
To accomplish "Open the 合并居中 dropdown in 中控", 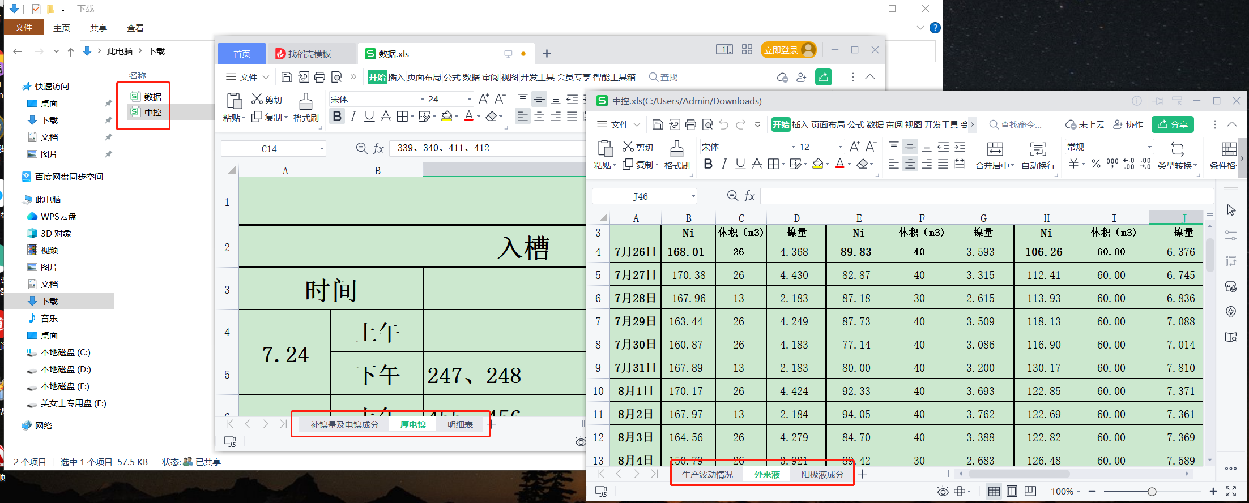I will 1012,165.
